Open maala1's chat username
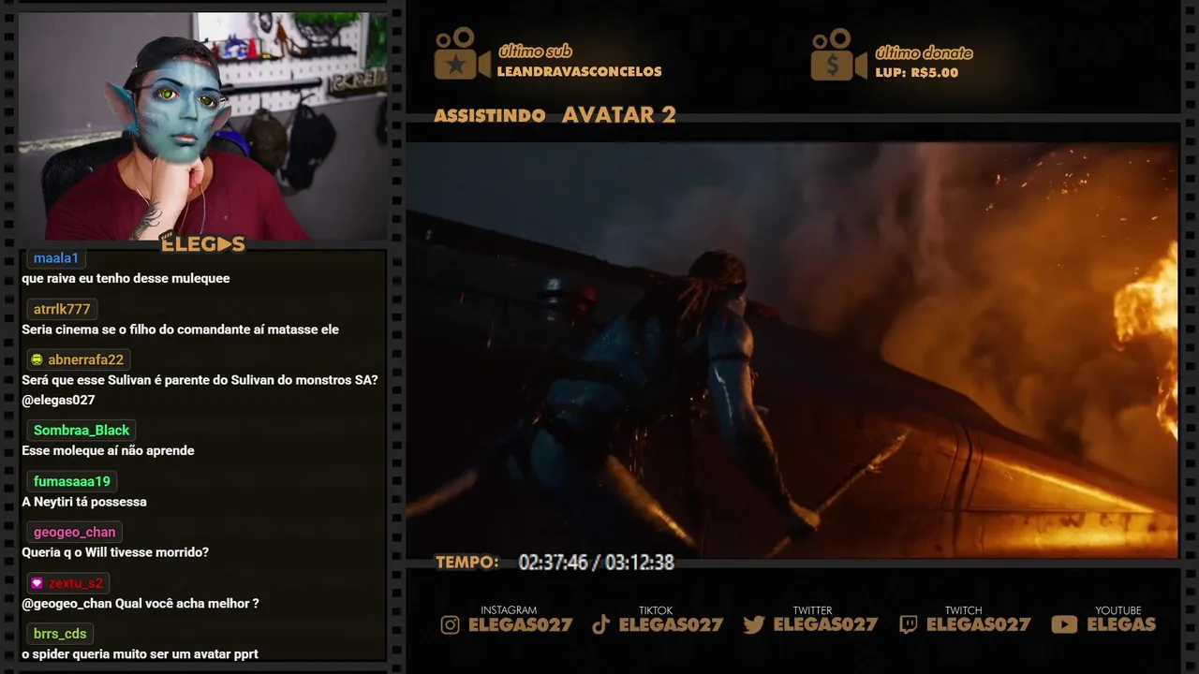Viewport: 1199px width, 674px height. (x=56, y=258)
